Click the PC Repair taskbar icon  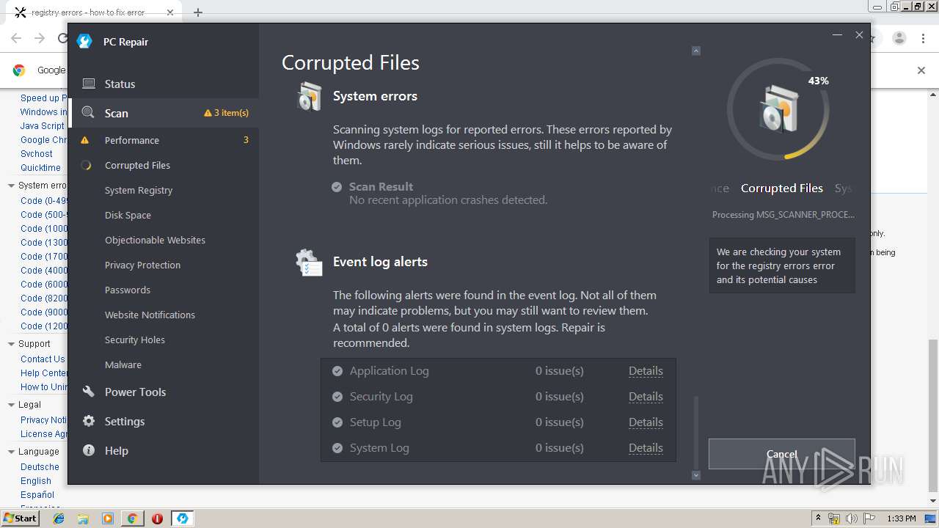182,518
